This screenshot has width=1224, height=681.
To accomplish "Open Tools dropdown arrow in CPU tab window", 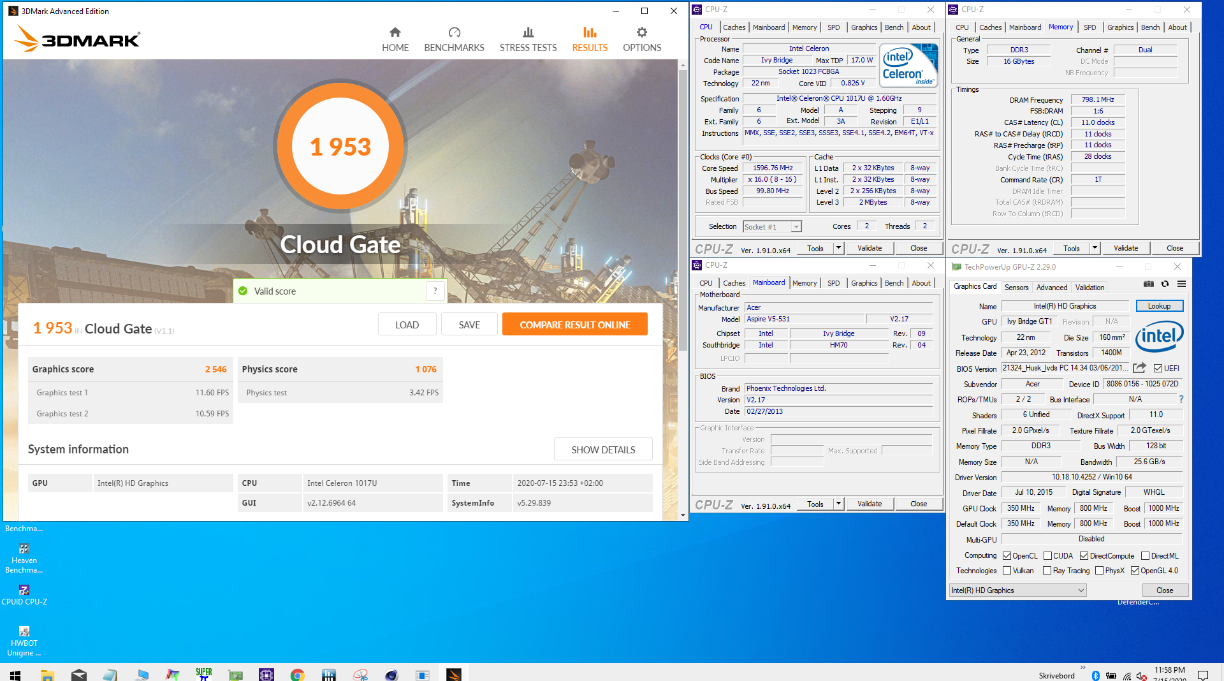I will (x=838, y=248).
